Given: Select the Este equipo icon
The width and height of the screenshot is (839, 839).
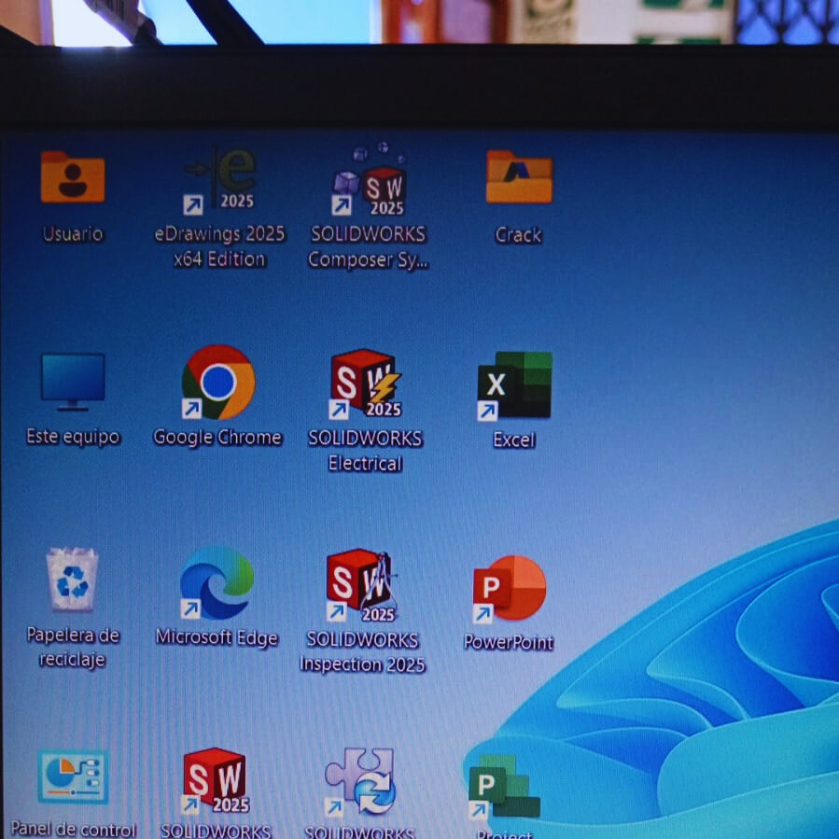Looking at the screenshot, I should pyautogui.click(x=73, y=382).
